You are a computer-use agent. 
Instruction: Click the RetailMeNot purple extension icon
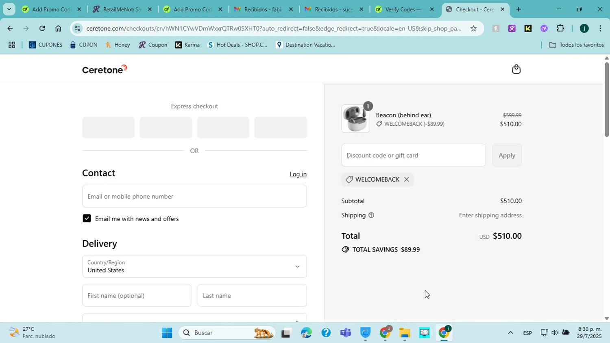[x=512, y=28]
